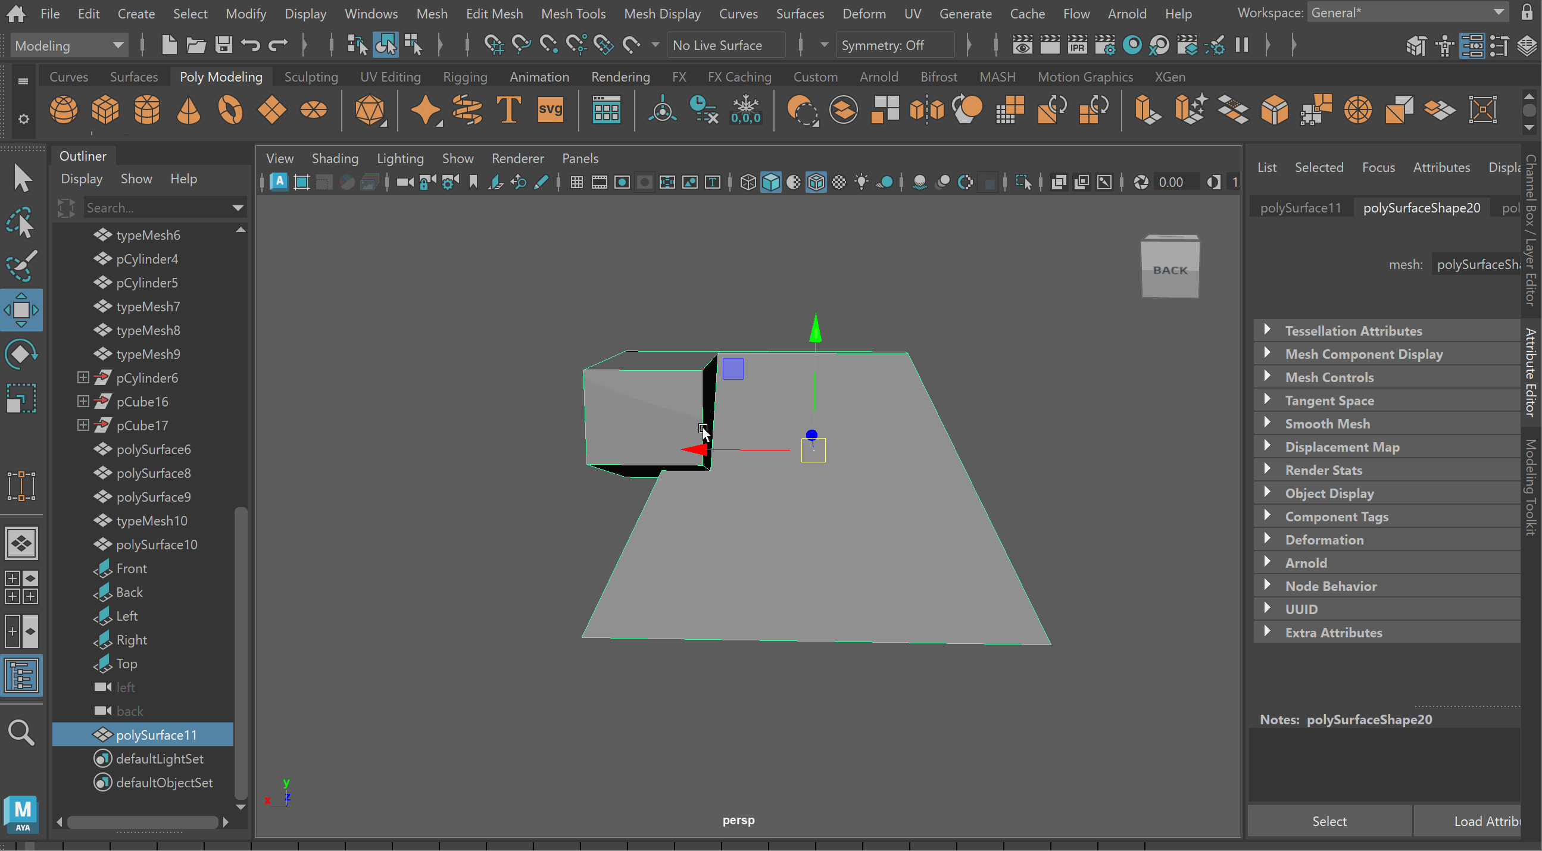Click the SVG import shelf icon

(x=550, y=110)
